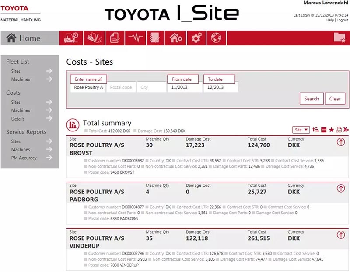Go to the Home tab
Screen dimensions: 350x272
[x=30, y=38]
